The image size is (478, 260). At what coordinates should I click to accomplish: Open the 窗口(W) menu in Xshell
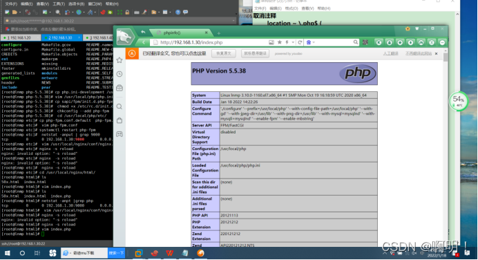(x=95, y=4)
